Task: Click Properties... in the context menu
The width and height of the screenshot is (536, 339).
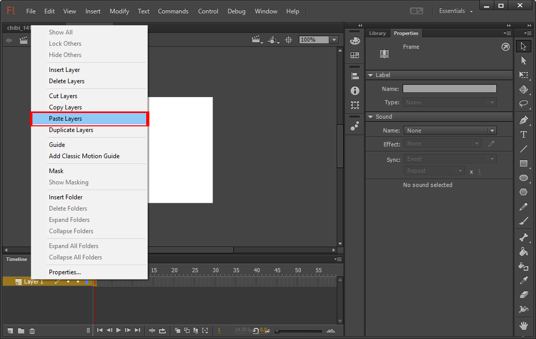Action: pyautogui.click(x=65, y=272)
